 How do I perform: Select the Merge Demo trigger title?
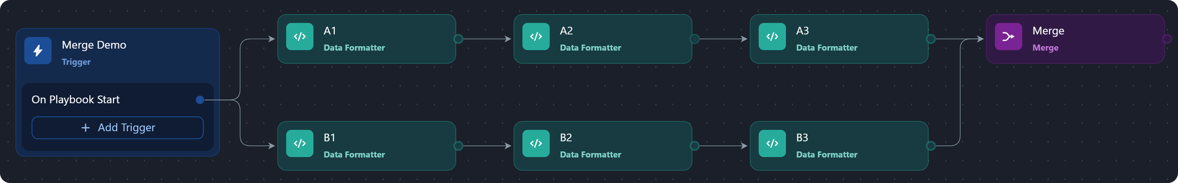[94, 45]
